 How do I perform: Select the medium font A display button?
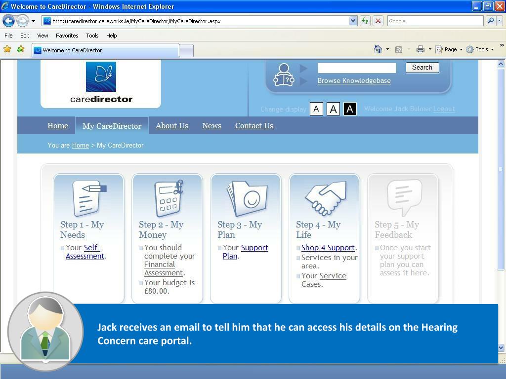tap(334, 109)
